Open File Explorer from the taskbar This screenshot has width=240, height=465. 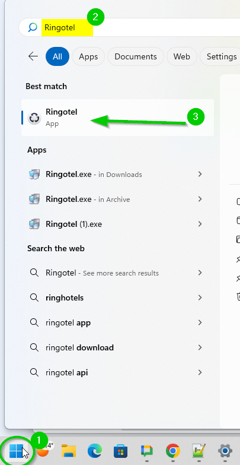[x=69, y=451]
